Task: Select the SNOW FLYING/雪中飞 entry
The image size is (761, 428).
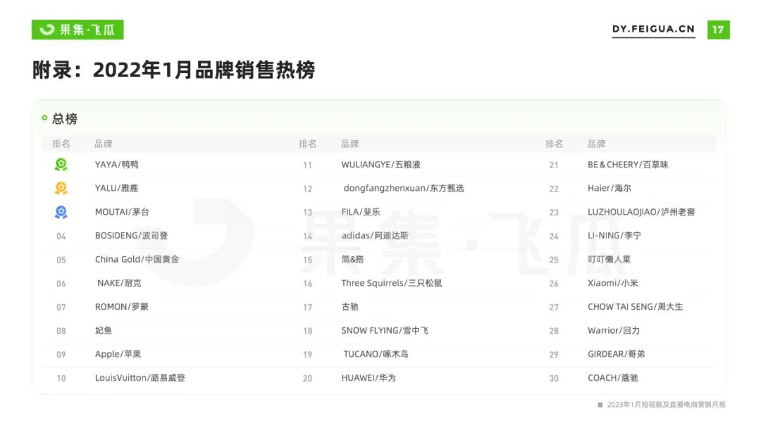Action: 385,331
